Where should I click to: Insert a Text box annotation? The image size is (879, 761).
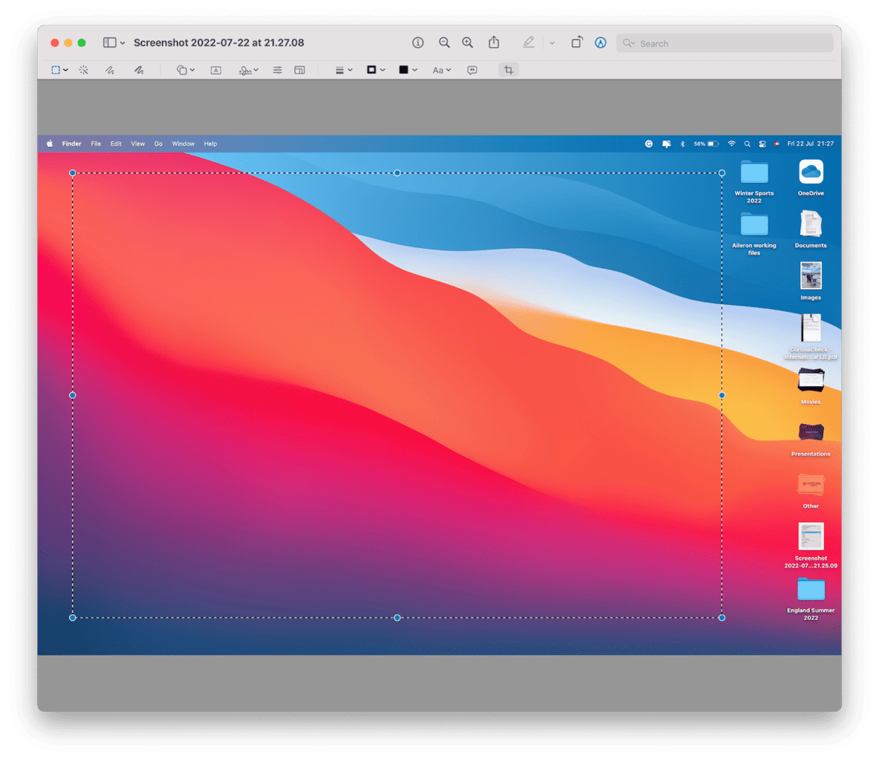(x=215, y=69)
